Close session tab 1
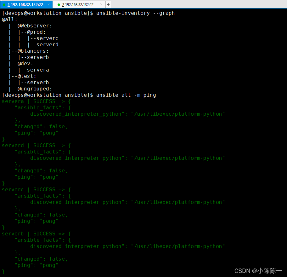287x277 pixels. click(48, 4)
